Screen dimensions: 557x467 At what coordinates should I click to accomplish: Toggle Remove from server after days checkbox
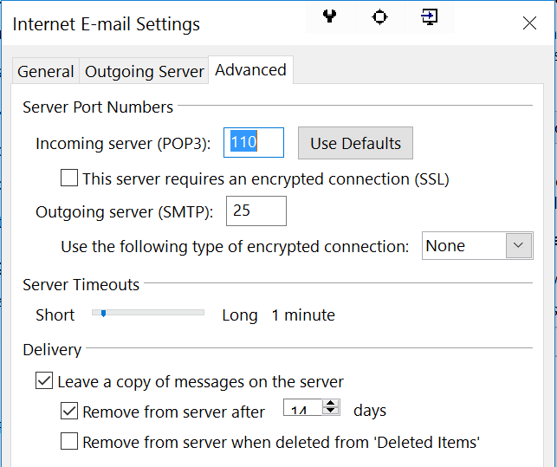coord(69,411)
